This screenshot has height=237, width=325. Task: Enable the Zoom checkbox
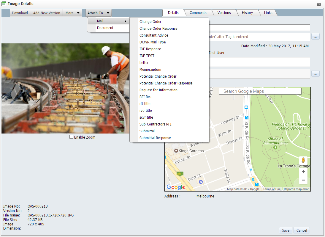pyautogui.click(x=71, y=137)
